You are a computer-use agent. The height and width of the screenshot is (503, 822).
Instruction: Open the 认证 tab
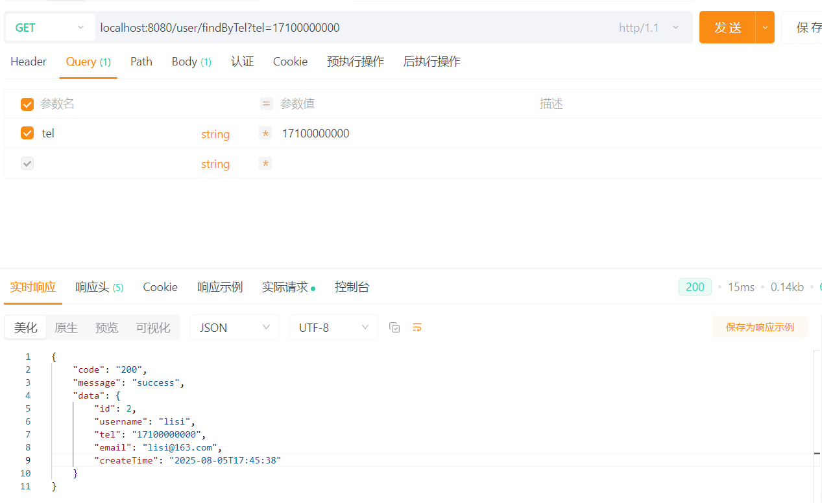[243, 62]
